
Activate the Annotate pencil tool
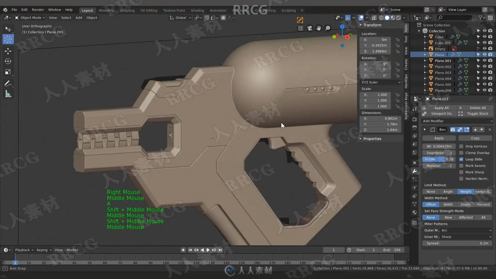8,84
